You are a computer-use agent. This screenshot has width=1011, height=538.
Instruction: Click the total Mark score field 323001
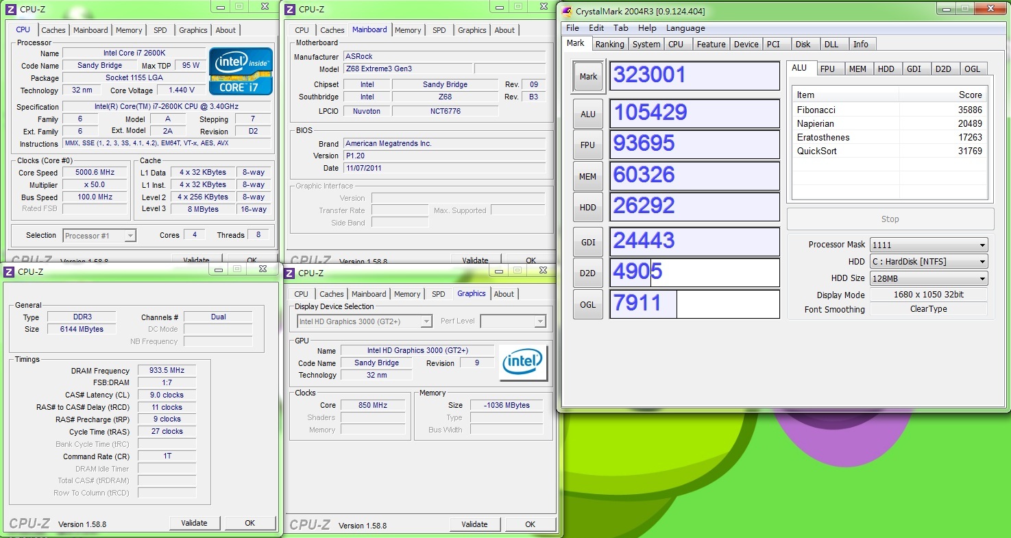(694, 76)
